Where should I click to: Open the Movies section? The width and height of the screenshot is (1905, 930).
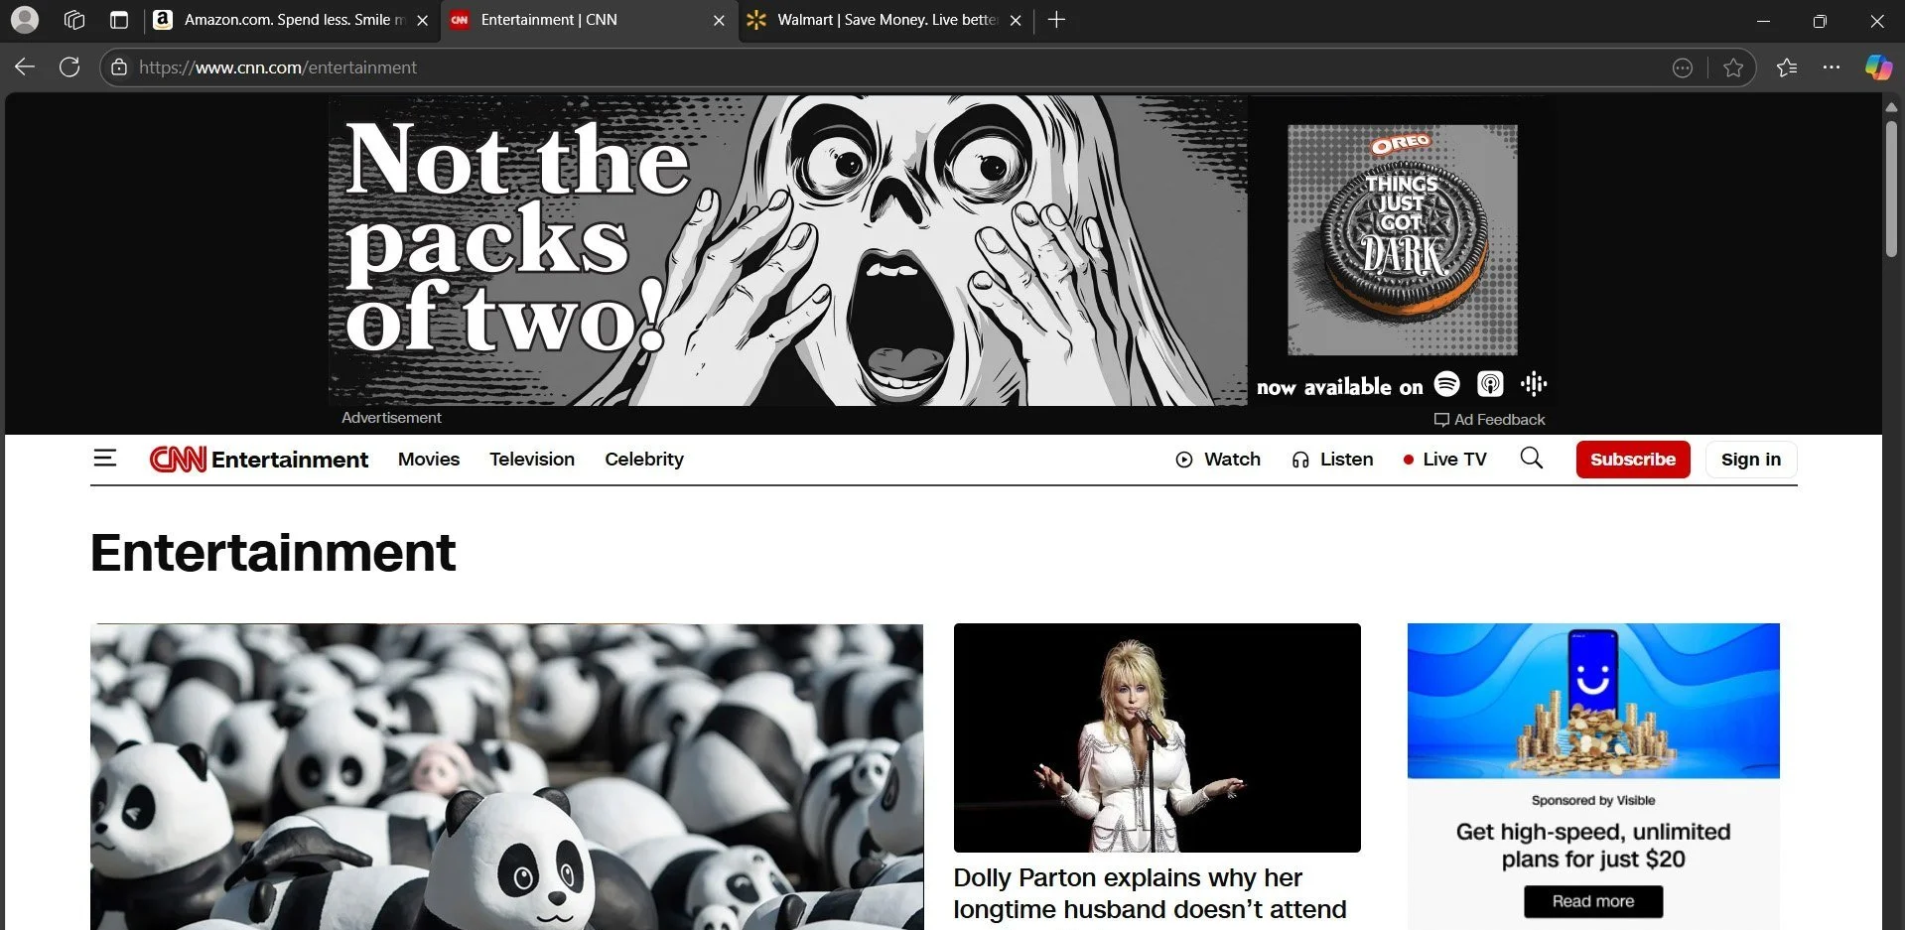[x=429, y=460]
